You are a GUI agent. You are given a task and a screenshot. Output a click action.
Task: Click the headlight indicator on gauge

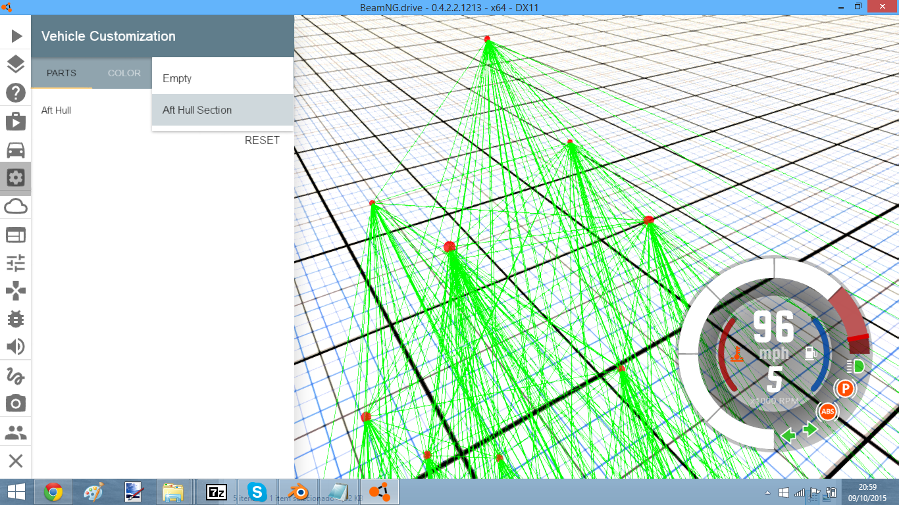(856, 366)
